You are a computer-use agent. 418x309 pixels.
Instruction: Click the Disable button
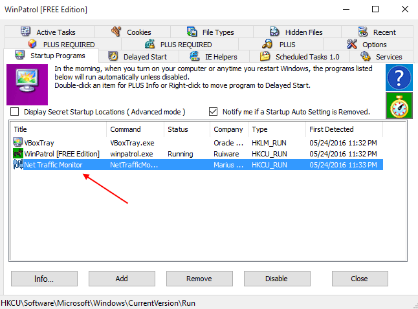tap(277, 279)
